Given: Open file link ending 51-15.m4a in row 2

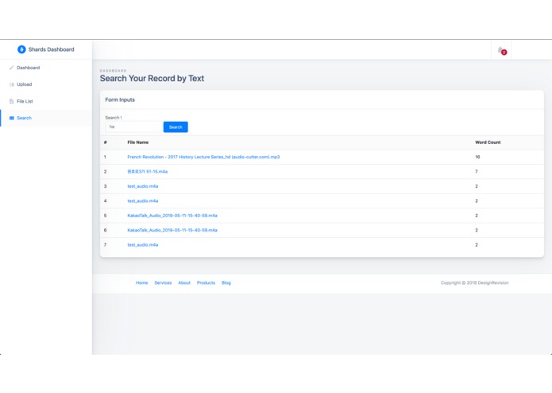Looking at the screenshot, I should [147, 172].
